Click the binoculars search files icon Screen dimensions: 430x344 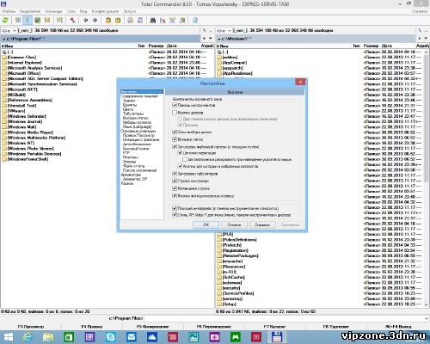[153, 20]
